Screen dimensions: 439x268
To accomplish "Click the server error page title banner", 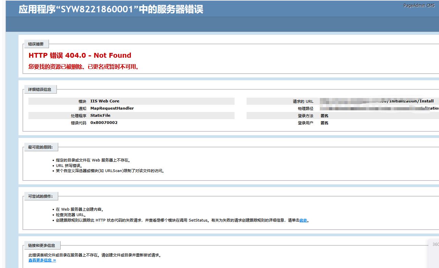I will coord(111,9).
